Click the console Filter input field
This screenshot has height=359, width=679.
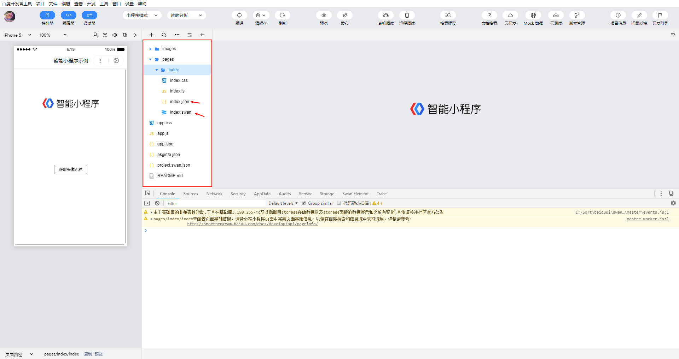click(x=215, y=203)
